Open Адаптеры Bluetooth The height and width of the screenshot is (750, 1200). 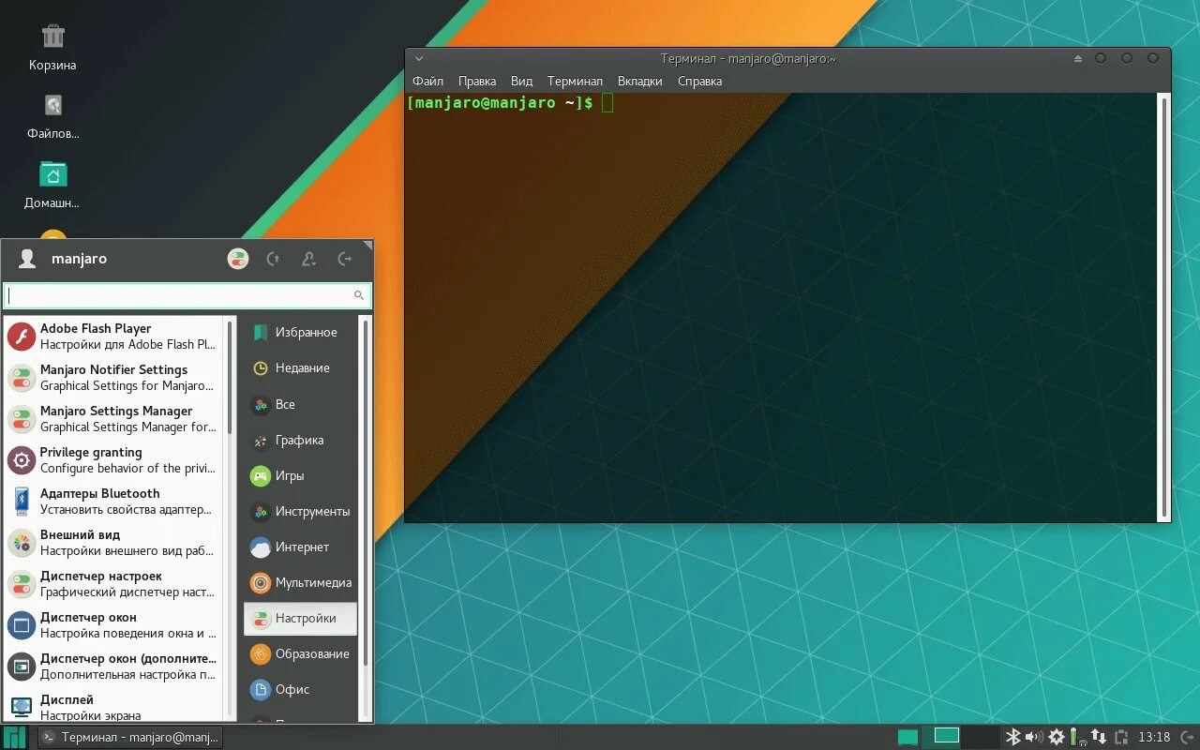113,501
